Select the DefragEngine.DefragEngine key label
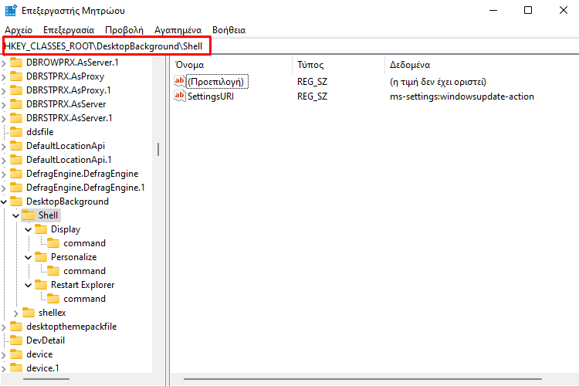Screen dimensions: 579x386 pos(83,174)
